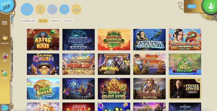The height and width of the screenshot is (111, 217).
Task: Open Promotions from the sidebar
Action: pyautogui.click(x=5, y=39)
